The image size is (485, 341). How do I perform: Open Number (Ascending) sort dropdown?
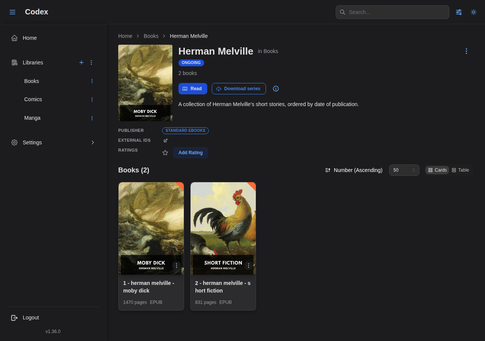[354, 170]
